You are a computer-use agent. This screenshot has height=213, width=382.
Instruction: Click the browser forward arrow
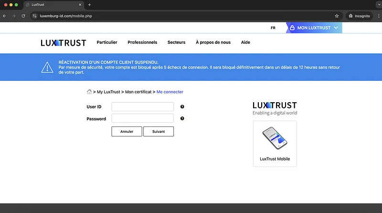tap(14, 16)
